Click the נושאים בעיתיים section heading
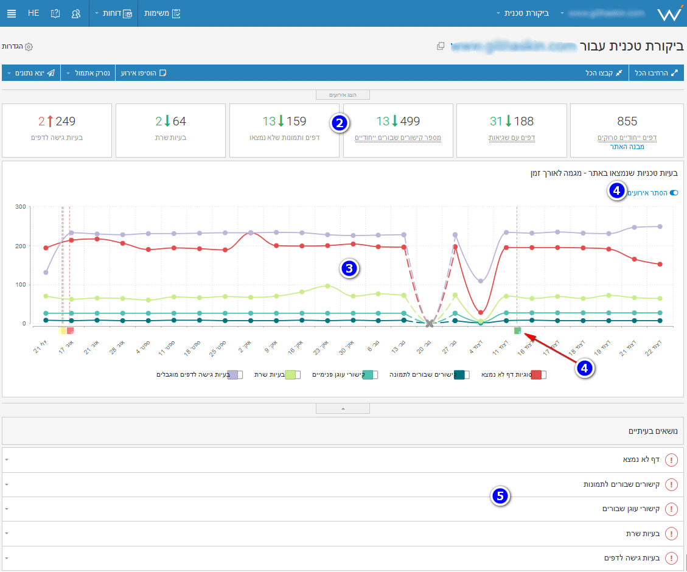Image resolution: width=687 pixels, height=572 pixels. tap(653, 431)
